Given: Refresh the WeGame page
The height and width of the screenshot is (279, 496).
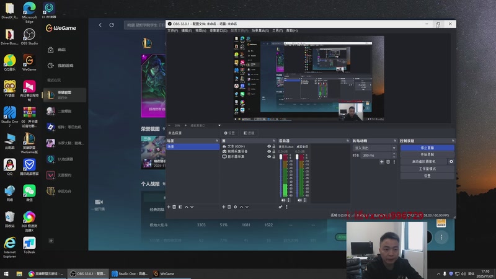Looking at the screenshot, I should 112,25.
